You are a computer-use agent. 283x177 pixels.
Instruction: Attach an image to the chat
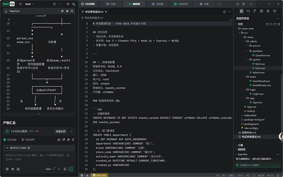[x=18, y=169]
